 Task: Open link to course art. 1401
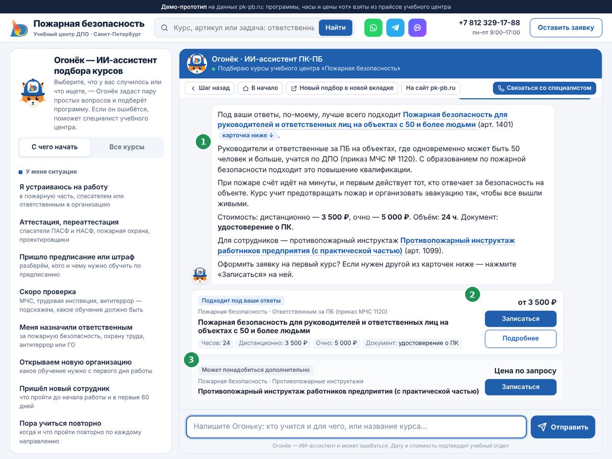[x=363, y=120]
